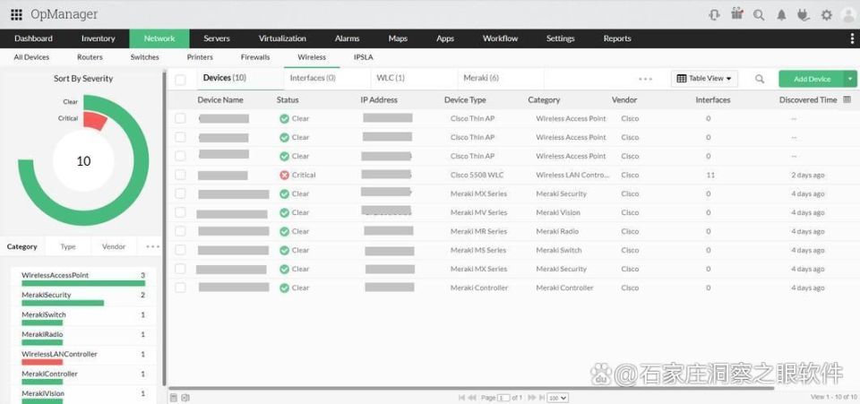This screenshot has height=404, width=860.
Task: Open the Reports menu
Action: click(x=617, y=39)
